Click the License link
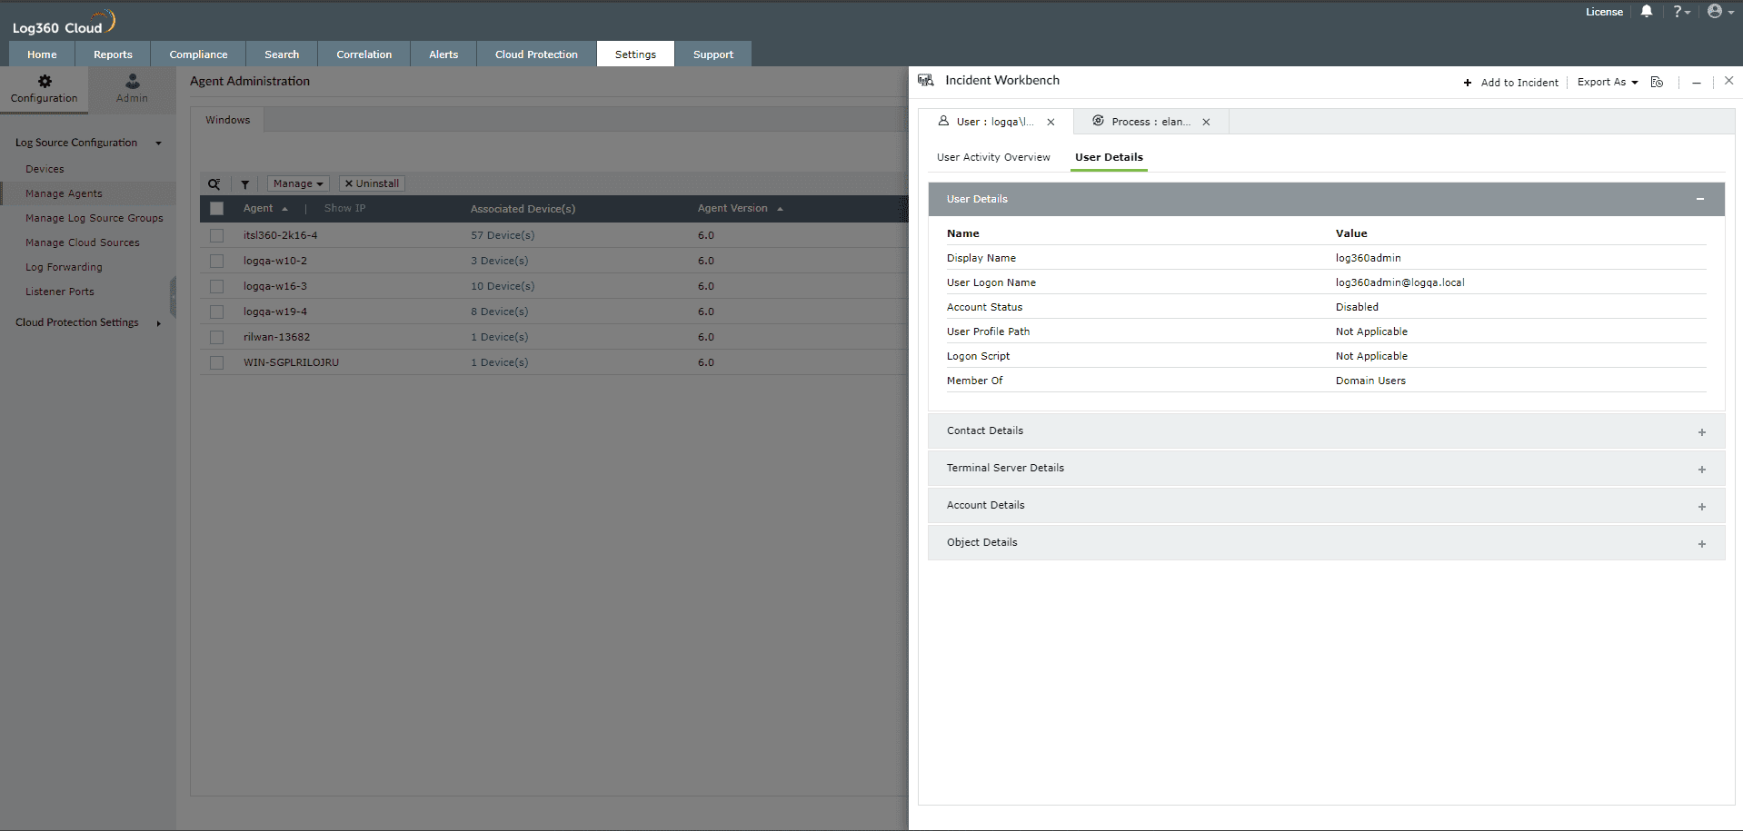Viewport: 1743px width, 831px height. [1604, 12]
